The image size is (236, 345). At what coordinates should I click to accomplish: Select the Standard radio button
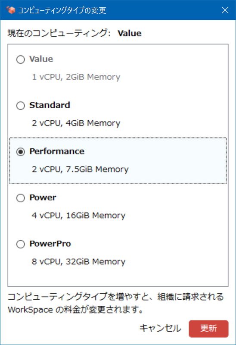coord(21,106)
